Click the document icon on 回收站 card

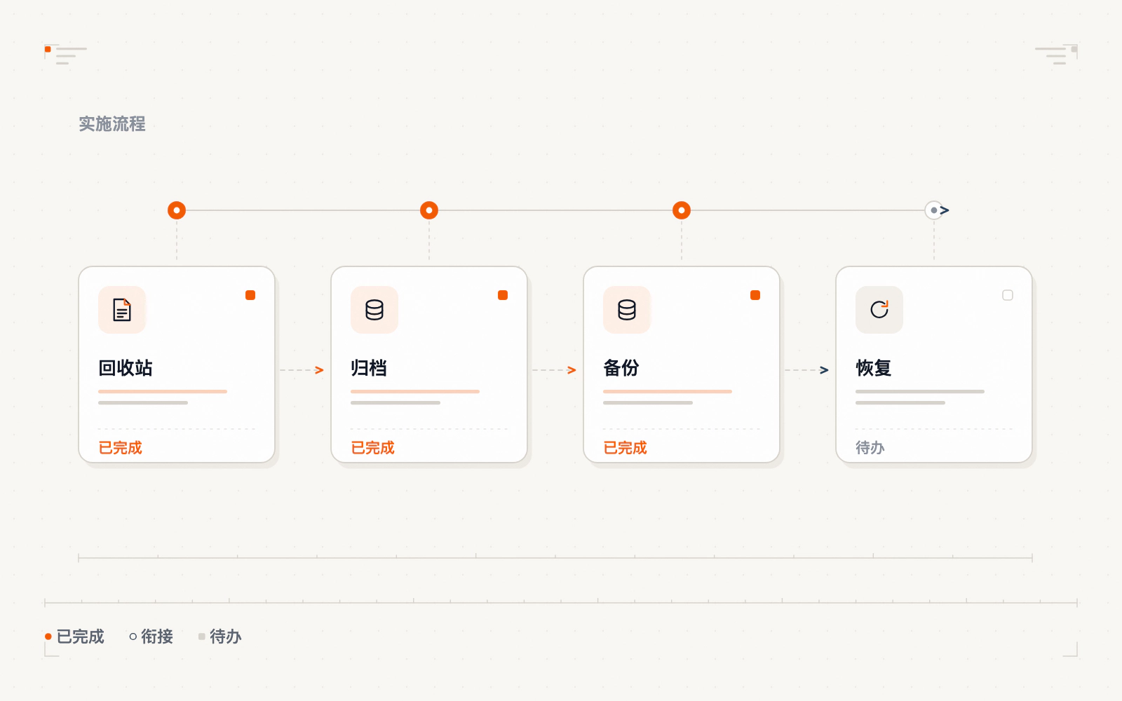click(x=122, y=310)
